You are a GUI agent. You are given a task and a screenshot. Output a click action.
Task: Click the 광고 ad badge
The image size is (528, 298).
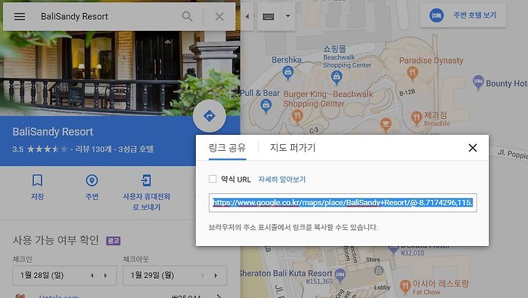pyautogui.click(x=113, y=240)
